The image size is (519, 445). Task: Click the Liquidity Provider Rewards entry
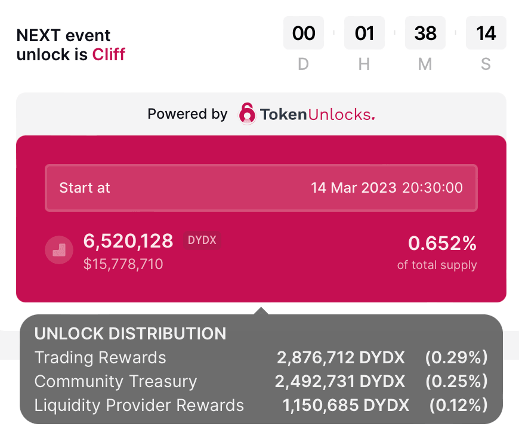[261, 405]
